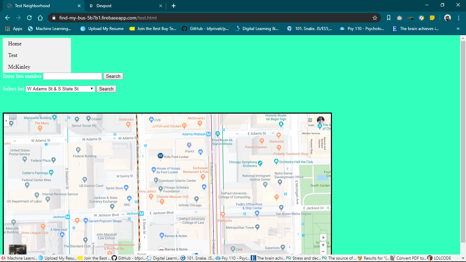Screen dimensions: 466x262
Task: Bookmark this page with the star icon
Action: coord(375,18)
